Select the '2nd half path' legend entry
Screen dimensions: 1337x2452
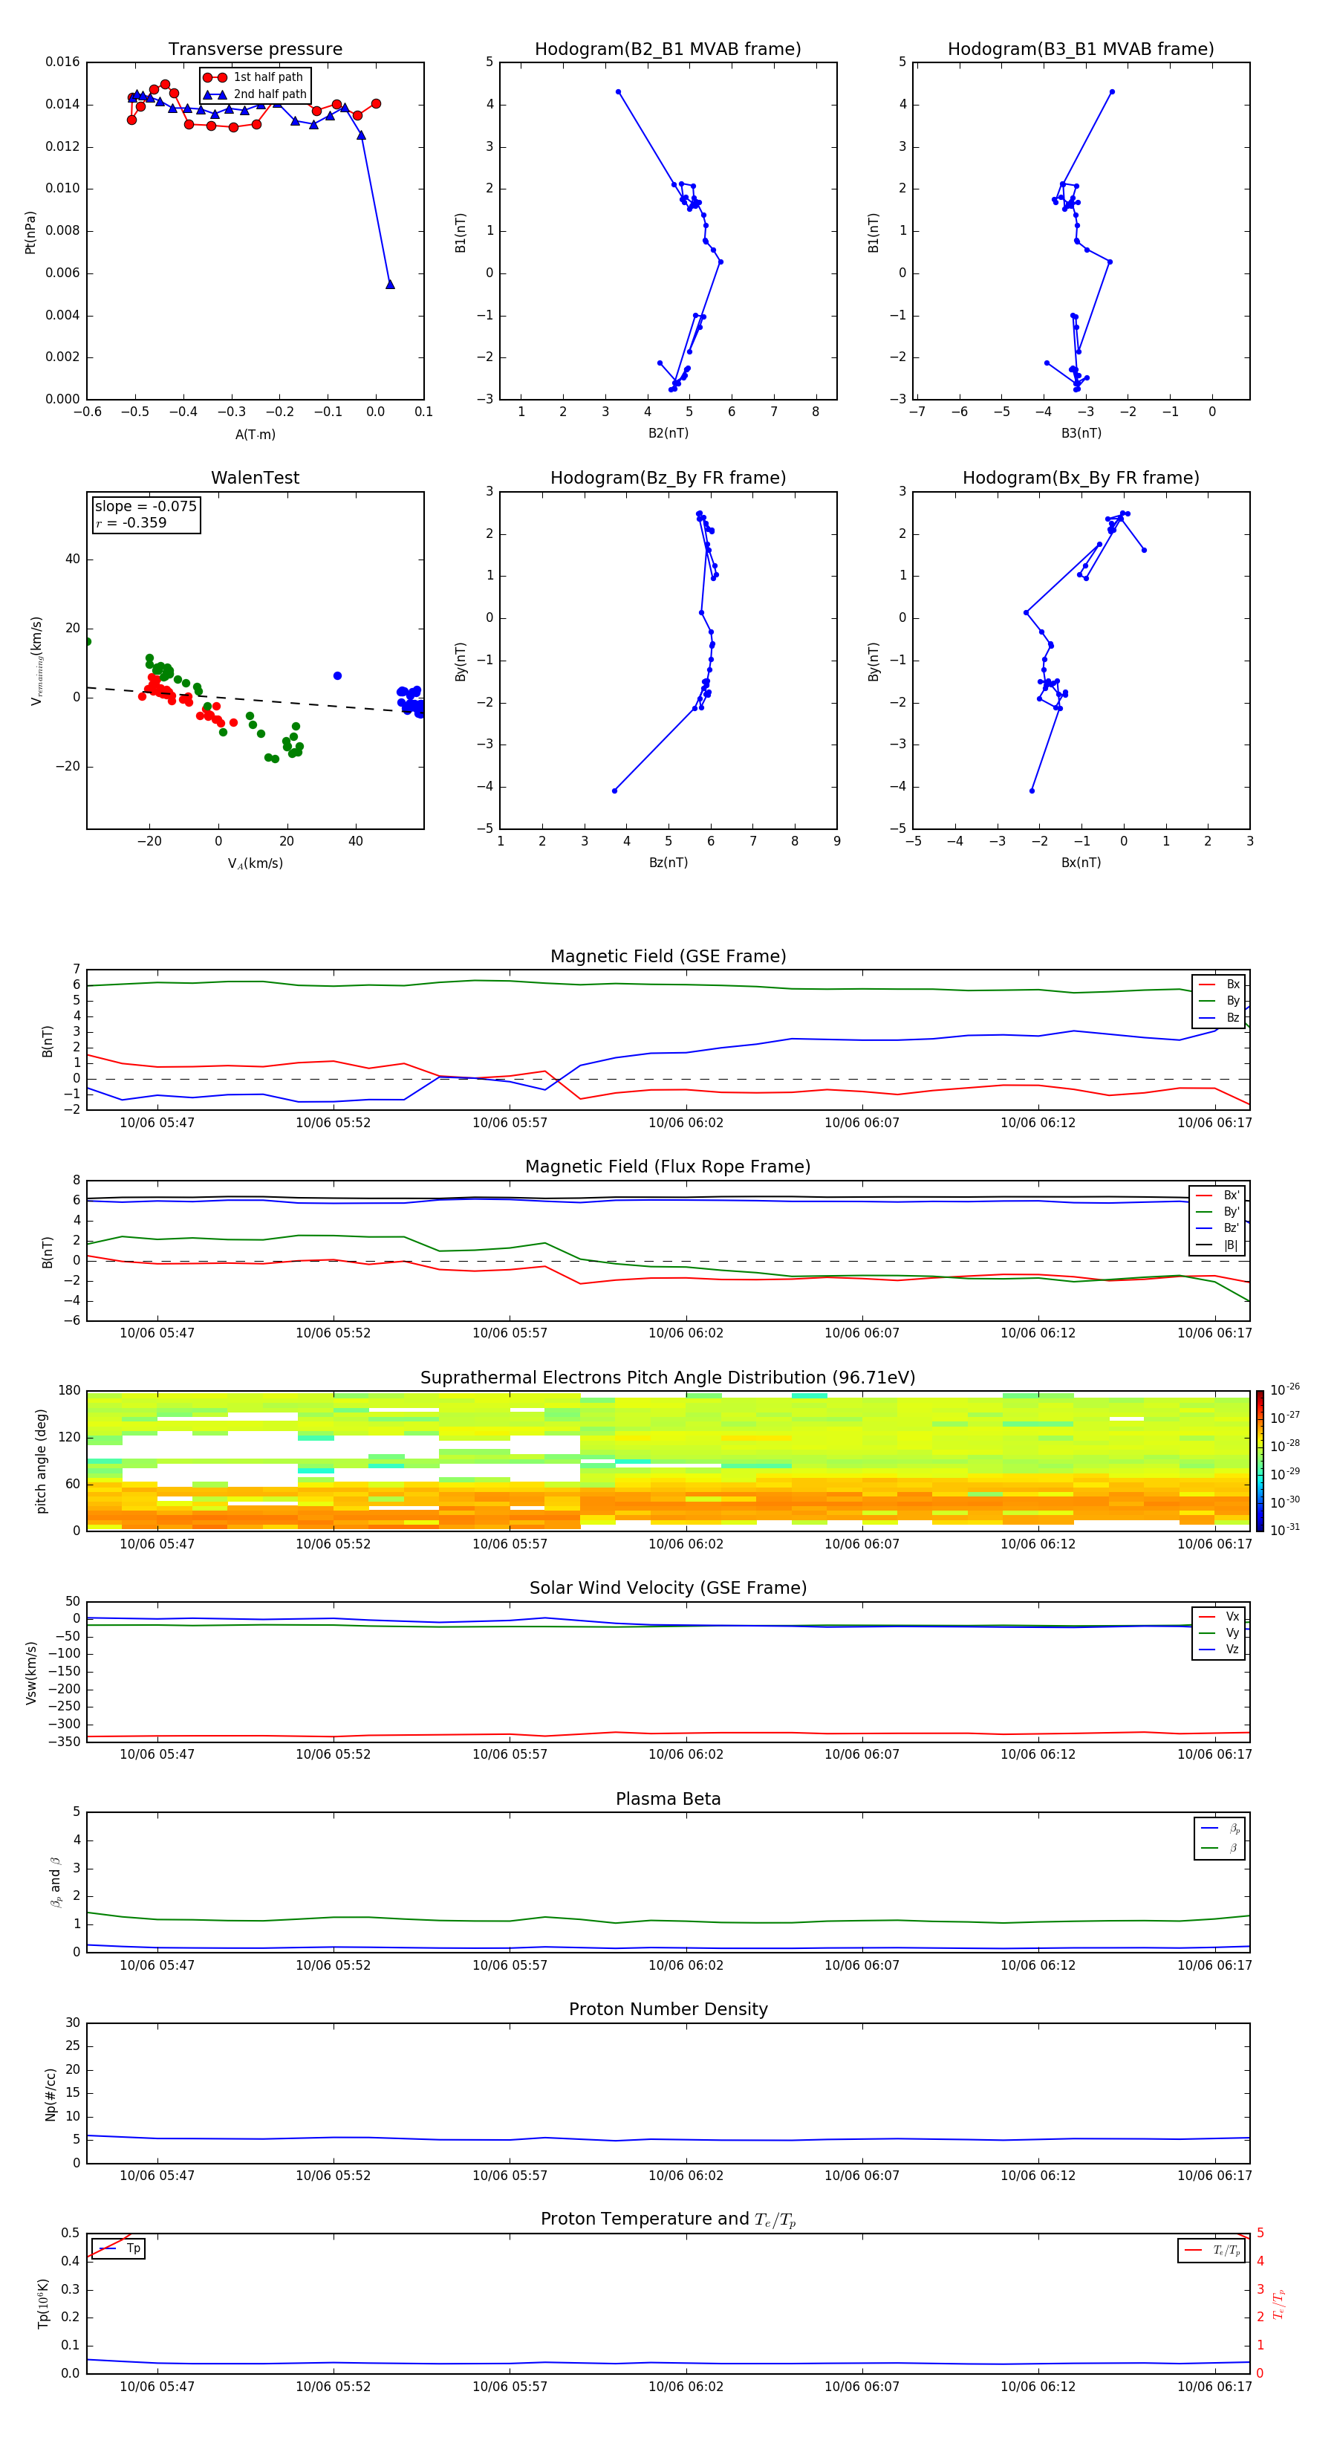(255, 94)
